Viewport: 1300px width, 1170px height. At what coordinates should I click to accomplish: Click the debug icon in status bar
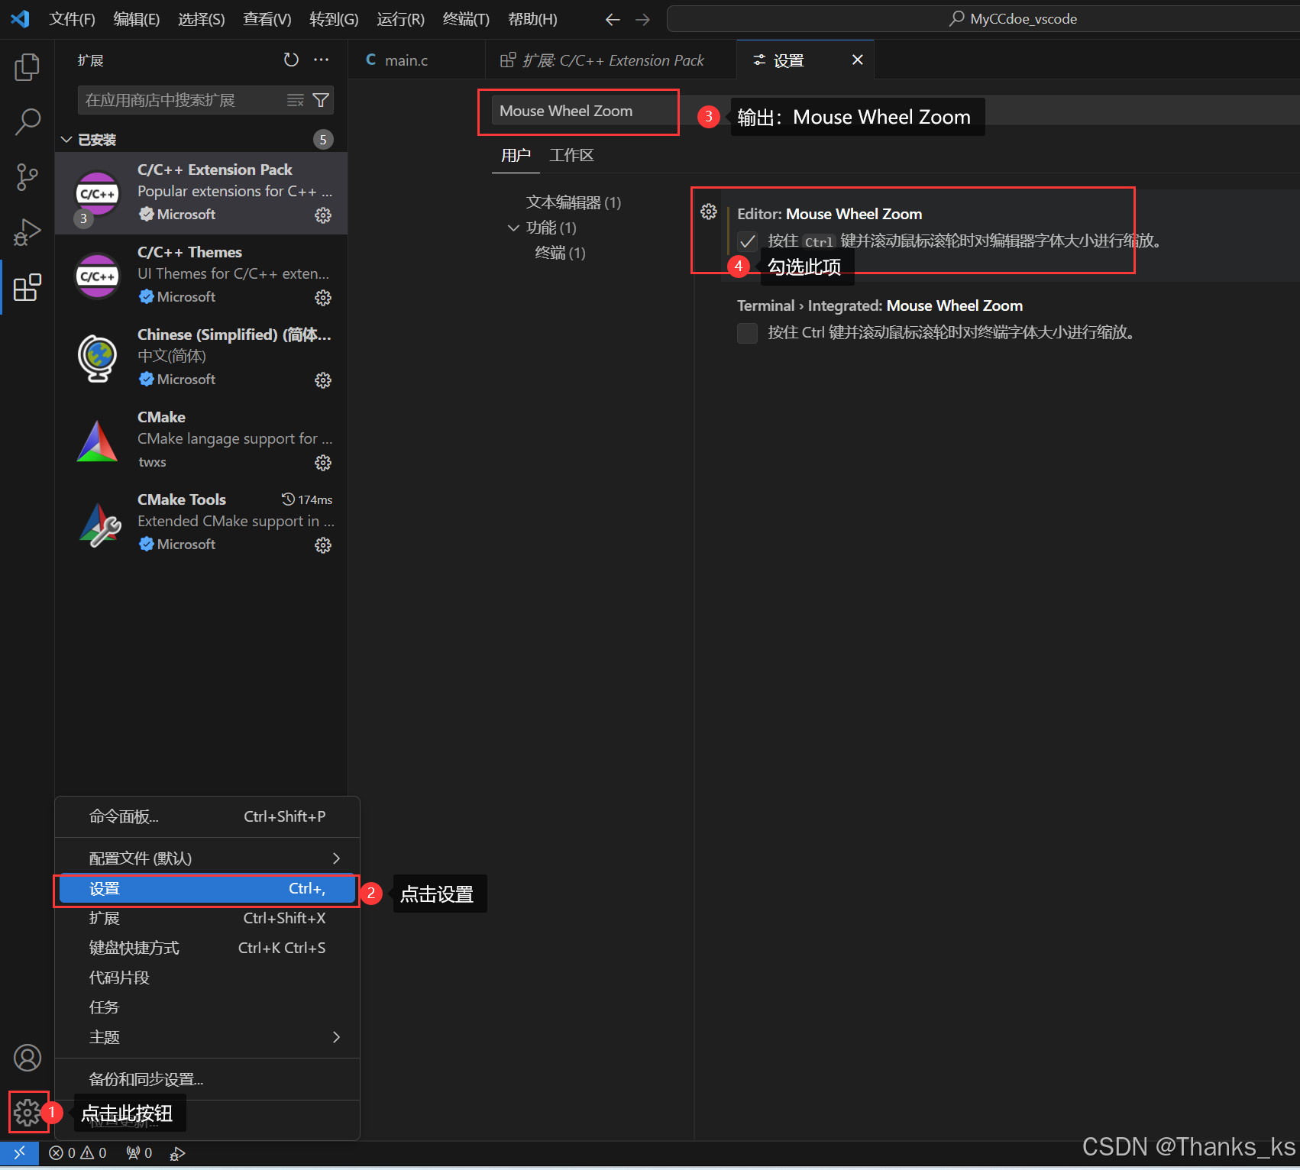click(x=177, y=1153)
